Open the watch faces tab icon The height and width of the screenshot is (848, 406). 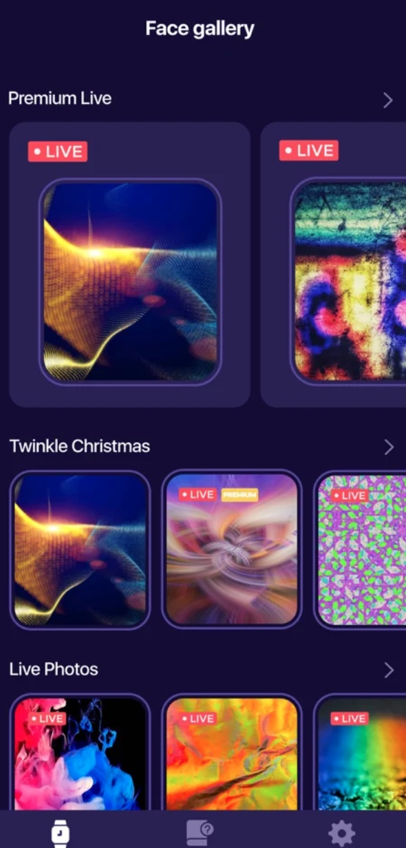click(61, 834)
